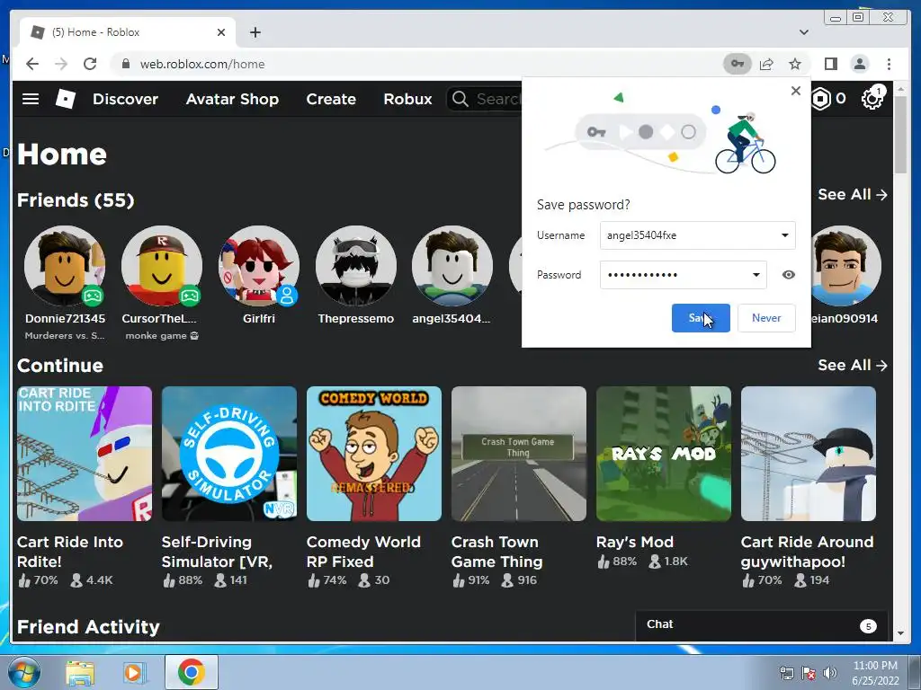
Task: Open Chrome's three-dot menu
Action: (x=889, y=64)
